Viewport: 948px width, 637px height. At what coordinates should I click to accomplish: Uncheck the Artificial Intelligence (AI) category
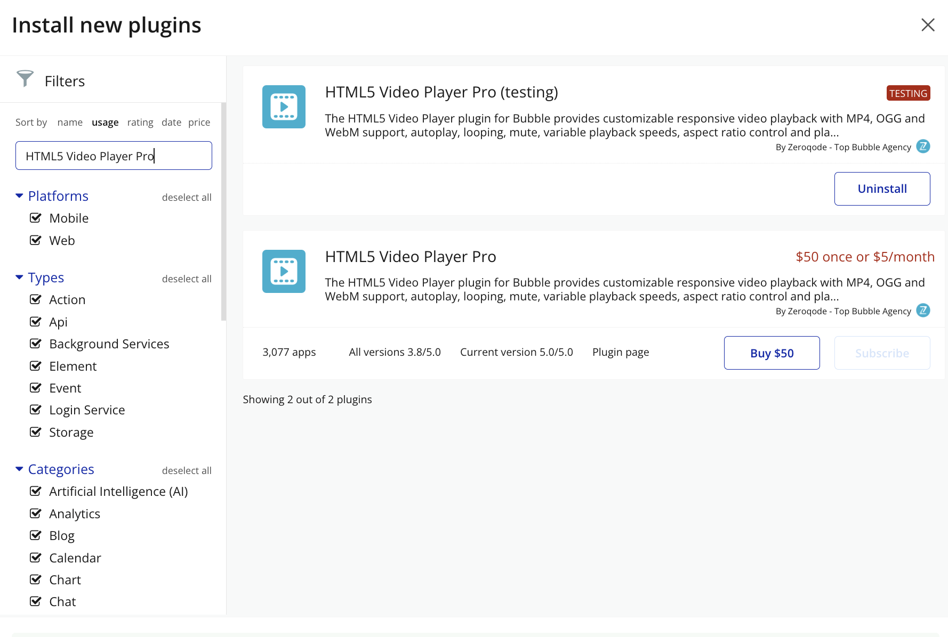pyautogui.click(x=36, y=491)
